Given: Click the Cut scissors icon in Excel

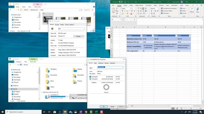Looking at the screenshot, I should click(x=117, y=9).
